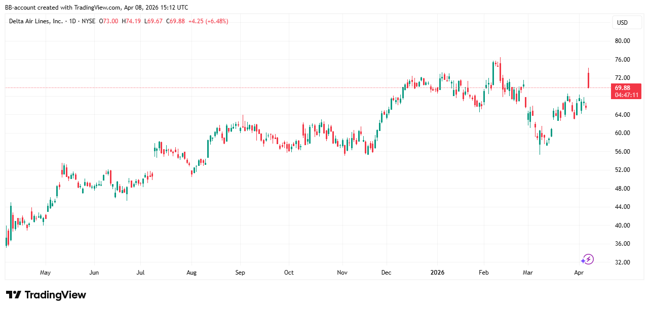Click the May label on the time axis
The width and height of the screenshot is (649, 310).
[45, 273]
